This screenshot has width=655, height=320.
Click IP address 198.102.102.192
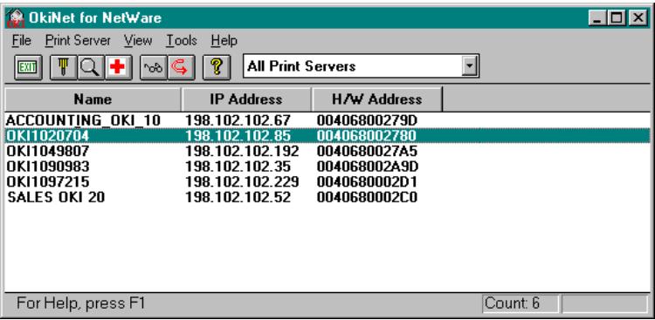coord(242,151)
